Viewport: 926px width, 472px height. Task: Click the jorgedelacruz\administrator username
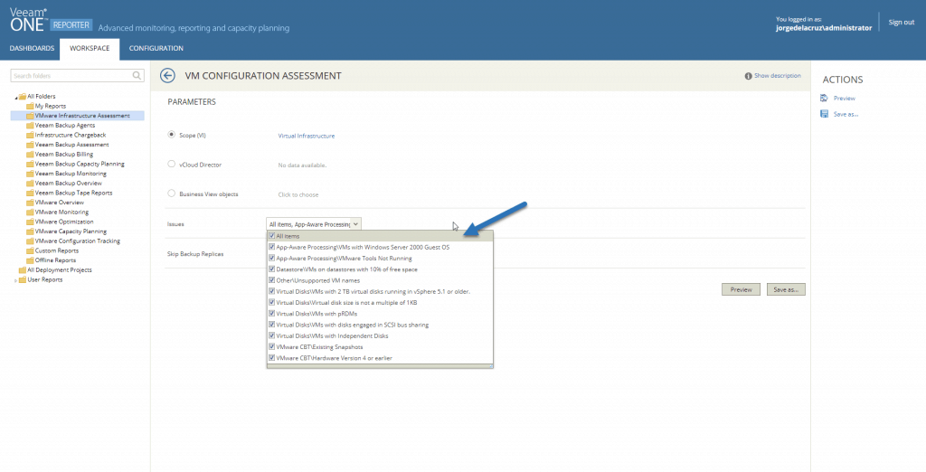pos(824,28)
